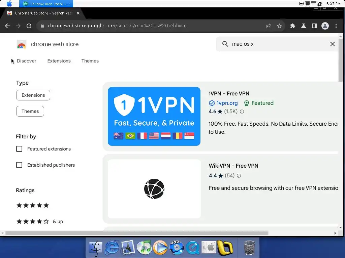Click the 'chrome web store' title text

pos(55,44)
